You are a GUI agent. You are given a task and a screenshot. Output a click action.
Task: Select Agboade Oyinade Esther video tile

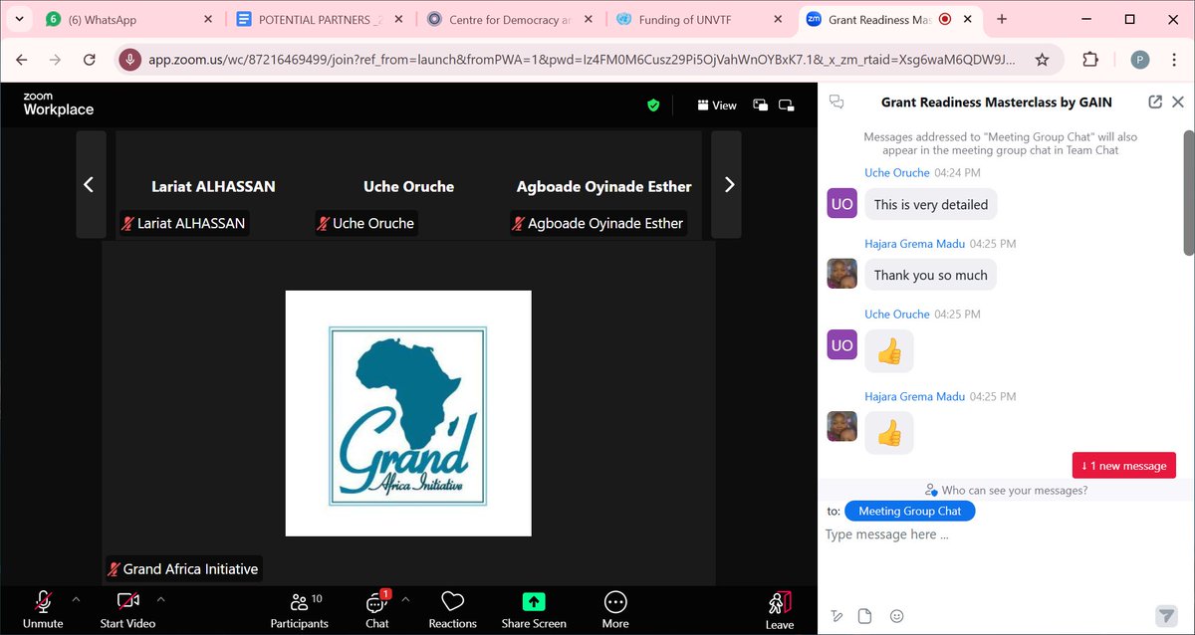click(x=603, y=185)
